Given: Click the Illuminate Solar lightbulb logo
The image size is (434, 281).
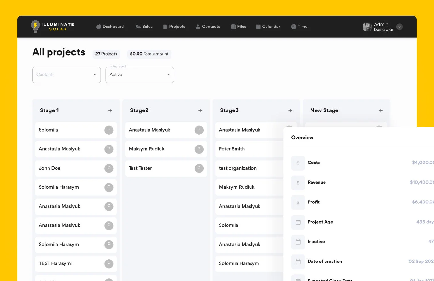Looking at the screenshot, I should 35,27.
